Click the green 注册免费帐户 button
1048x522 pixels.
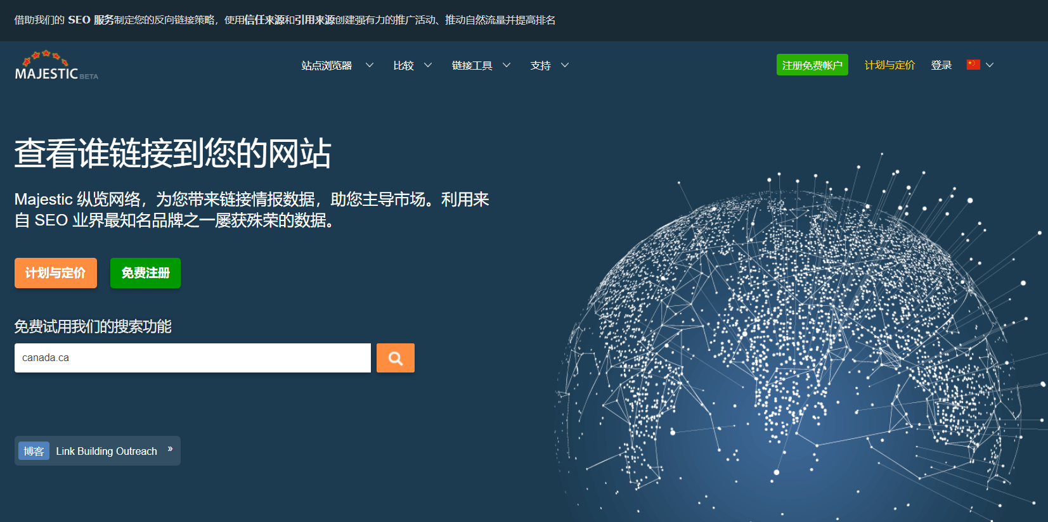812,65
